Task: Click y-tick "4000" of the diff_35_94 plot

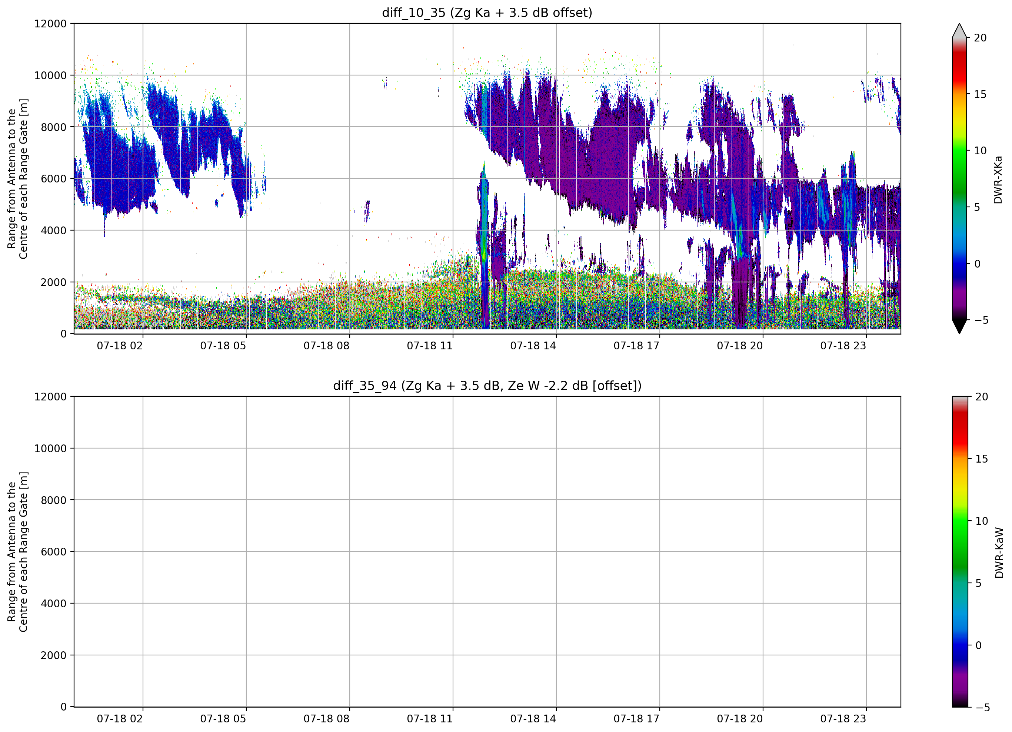Action: [54, 604]
